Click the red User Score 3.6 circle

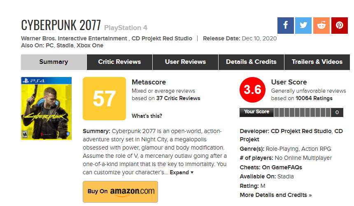click(252, 90)
